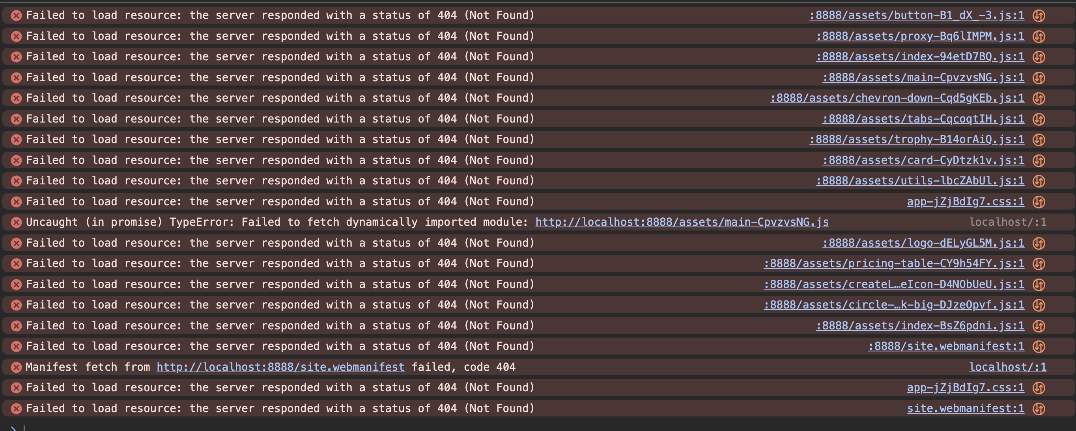This screenshot has width=1076, height=431.
Task: Click the reload icon next to trophy-B14orAiQ.js
Action: click(1039, 140)
